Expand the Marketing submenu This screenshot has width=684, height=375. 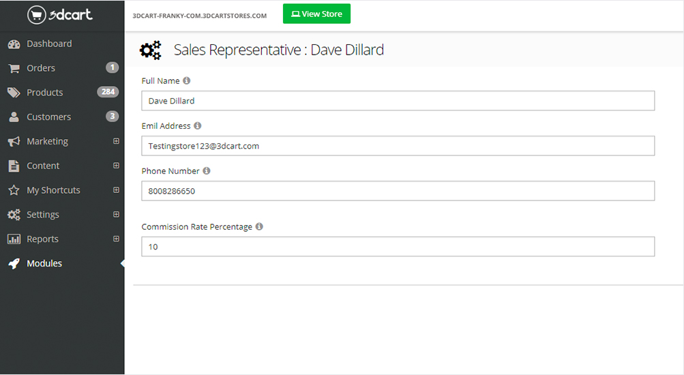coord(116,141)
